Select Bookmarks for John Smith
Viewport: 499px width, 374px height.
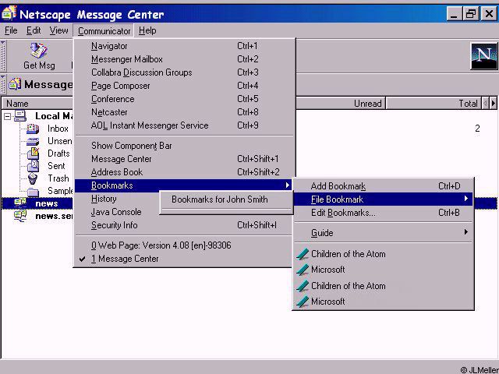[x=226, y=199]
